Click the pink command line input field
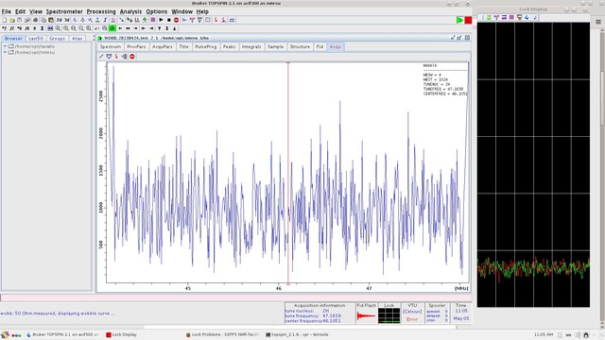This screenshot has height=340, width=605. tap(235, 297)
